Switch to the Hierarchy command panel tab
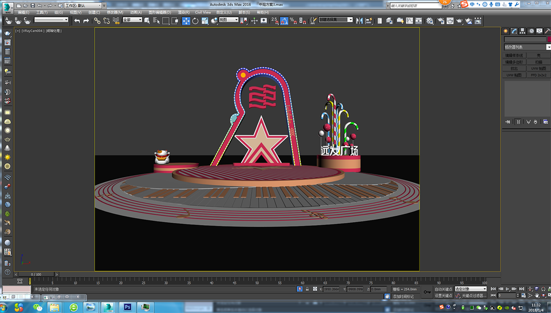The height and width of the screenshot is (313, 551). 522,31
